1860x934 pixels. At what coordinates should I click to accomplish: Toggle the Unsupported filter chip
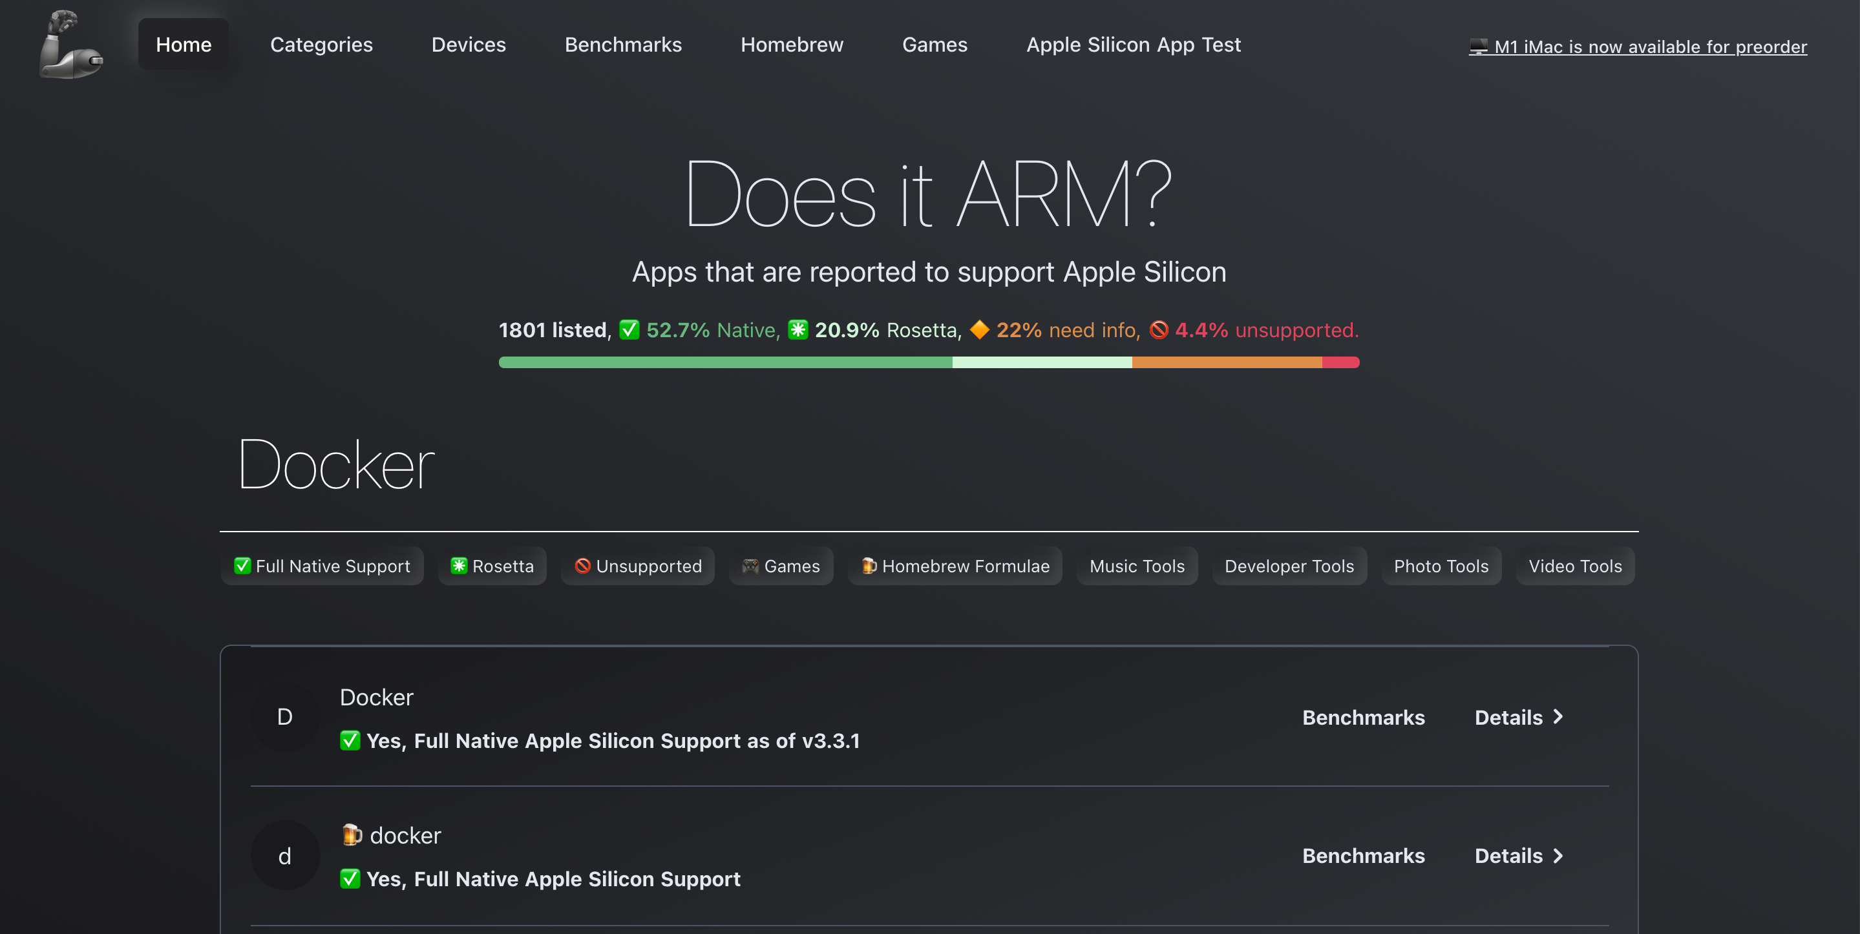tap(638, 566)
